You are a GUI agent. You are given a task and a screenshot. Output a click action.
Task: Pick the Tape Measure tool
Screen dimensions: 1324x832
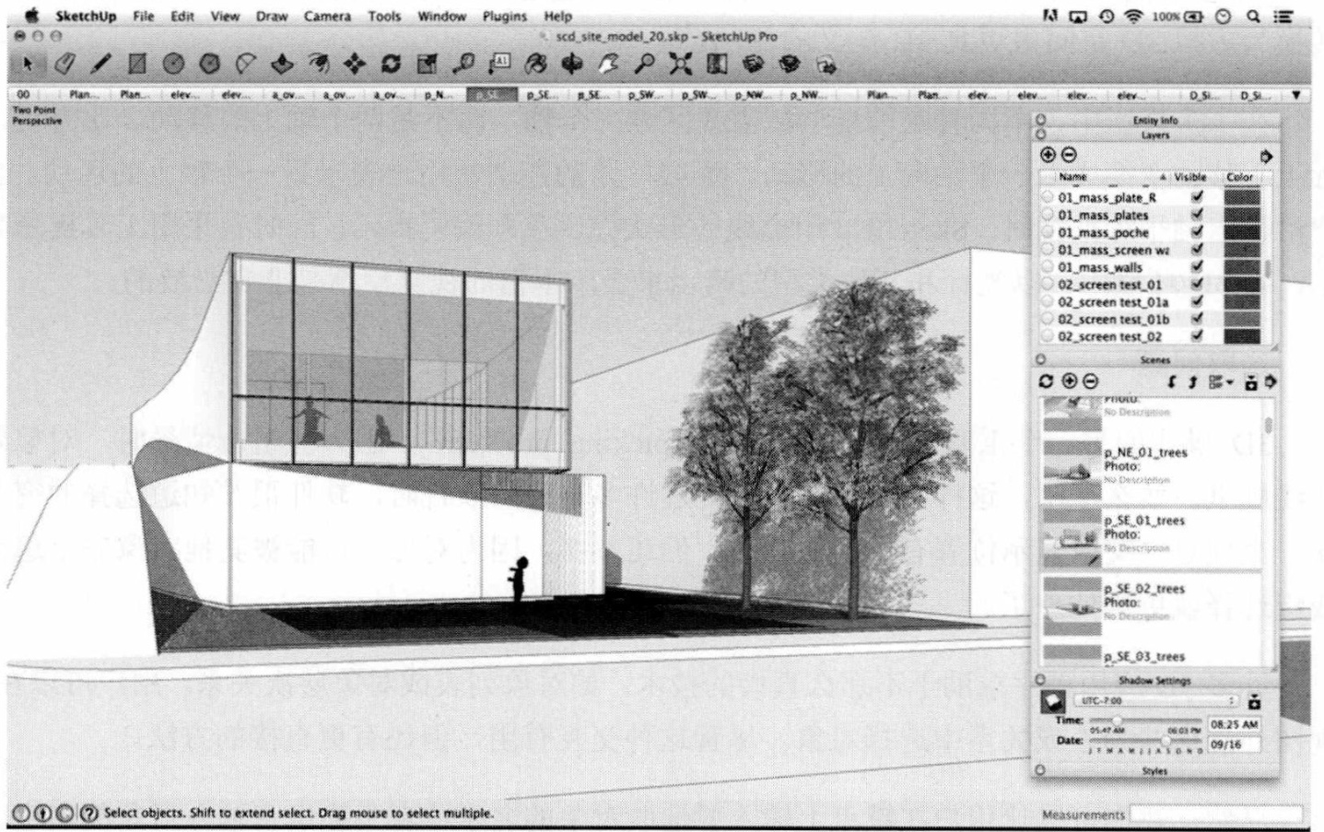coord(463,64)
